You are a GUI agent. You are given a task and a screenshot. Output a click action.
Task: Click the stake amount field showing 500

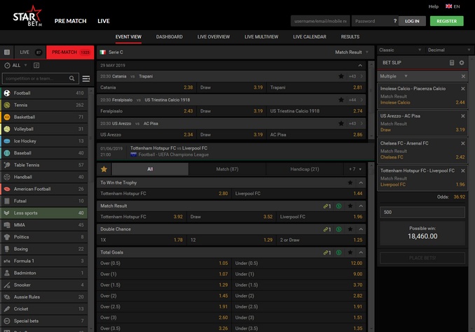[x=422, y=212]
